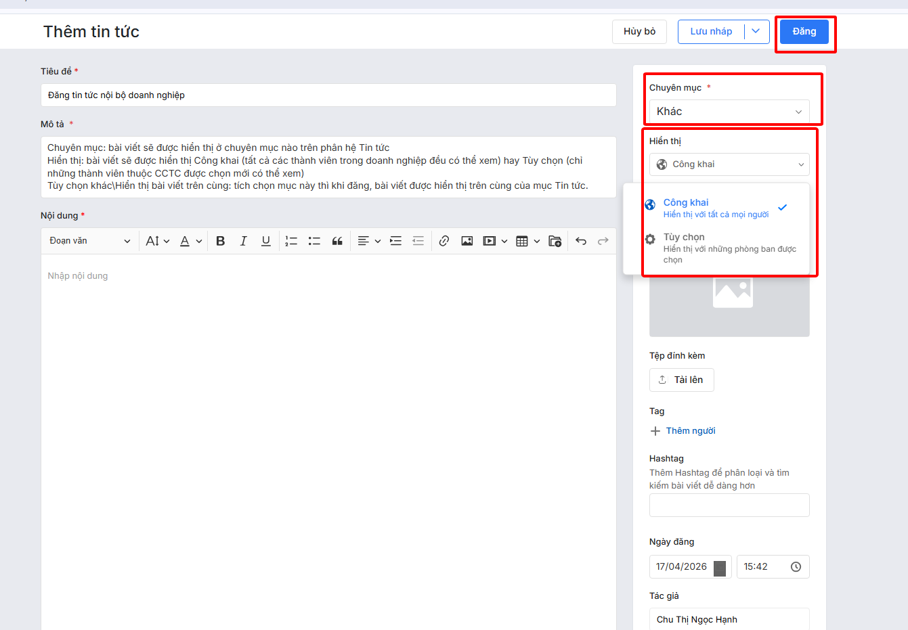Screen dimensions: 908x630
Task: Expand the media insert dropdown arrow
Action: coord(504,241)
